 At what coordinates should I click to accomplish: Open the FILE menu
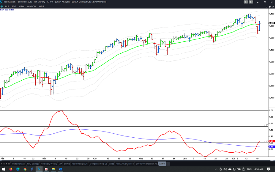pyautogui.click(x=7, y=6)
